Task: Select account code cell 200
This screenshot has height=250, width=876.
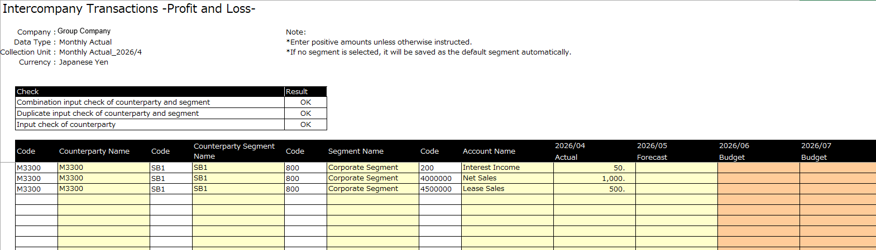Action: pyautogui.click(x=440, y=168)
